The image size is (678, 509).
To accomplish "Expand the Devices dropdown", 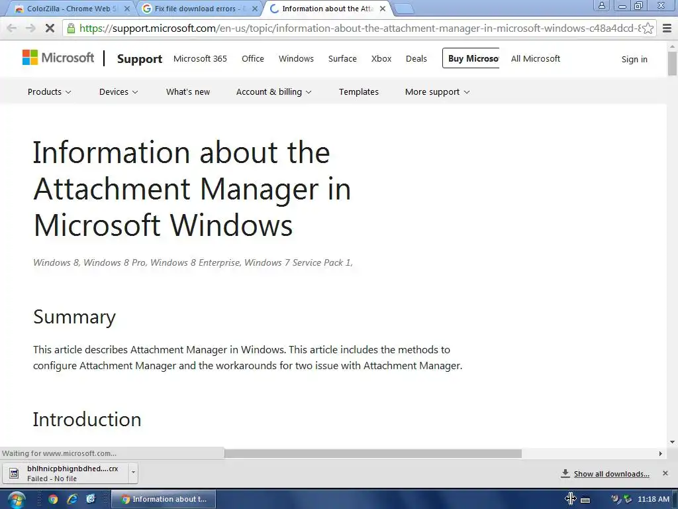I will (119, 91).
